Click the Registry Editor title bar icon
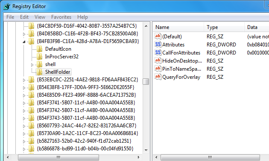Image resolution: width=269 pixels, height=161 pixels. (x=7, y=6)
